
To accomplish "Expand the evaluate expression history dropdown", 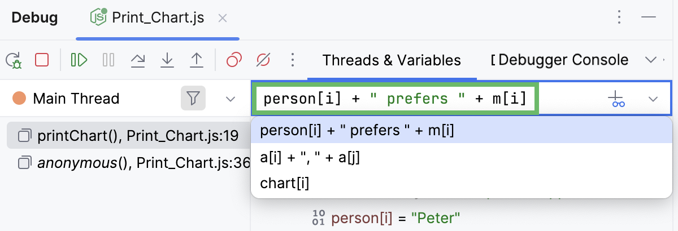I will (x=653, y=99).
